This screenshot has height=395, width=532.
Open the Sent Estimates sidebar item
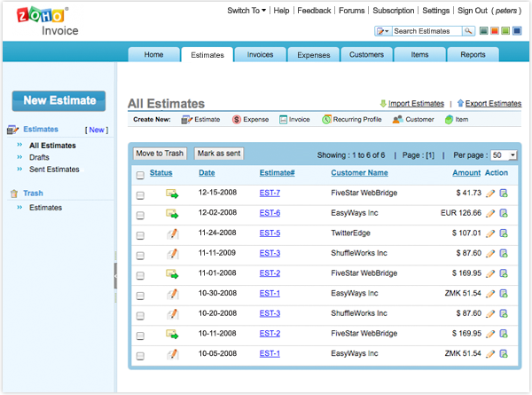[54, 170]
